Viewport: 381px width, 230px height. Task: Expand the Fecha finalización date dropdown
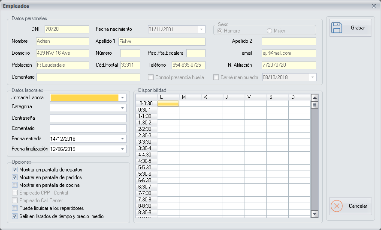pyautogui.click(x=123, y=149)
